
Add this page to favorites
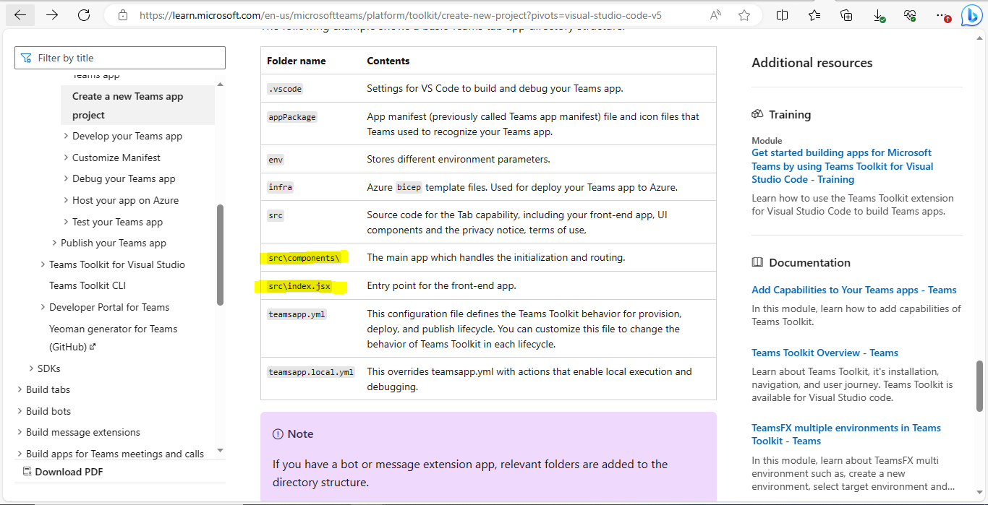pos(744,14)
